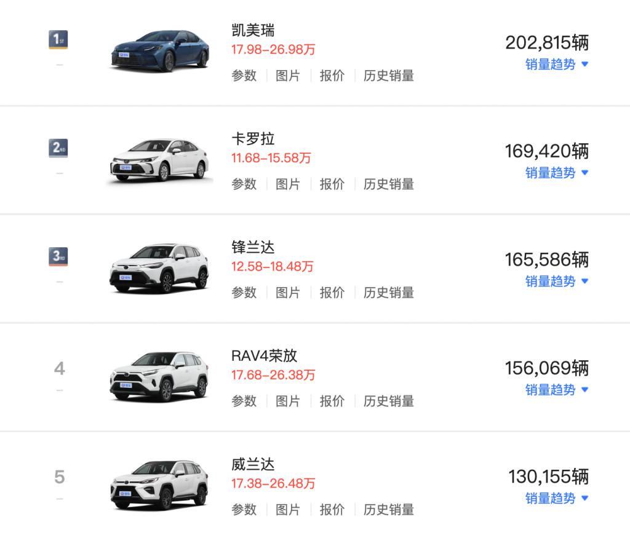Click the 1st place rank badge icon
The image size is (630, 538).
pyautogui.click(x=58, y=40)
